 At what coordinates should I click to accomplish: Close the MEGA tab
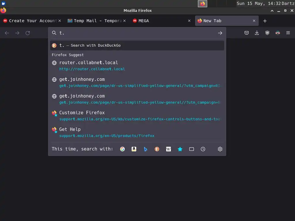[x=189, y=21]
